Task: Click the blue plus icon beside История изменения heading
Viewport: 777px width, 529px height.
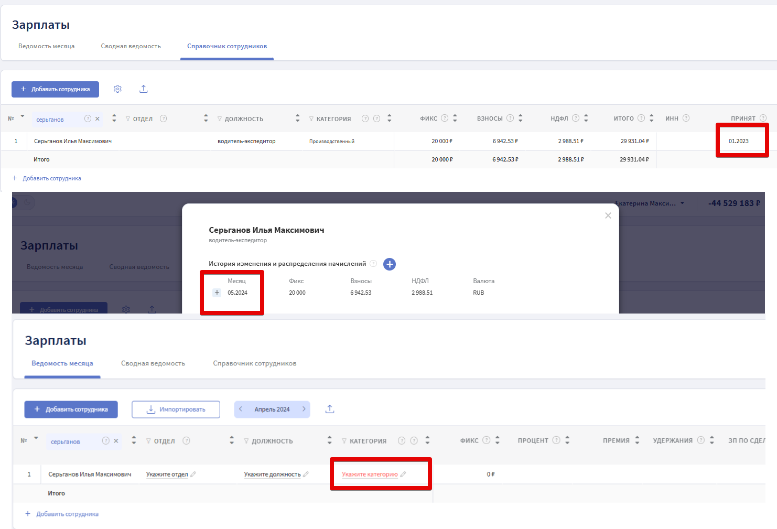Action: [x=390, y=264]
